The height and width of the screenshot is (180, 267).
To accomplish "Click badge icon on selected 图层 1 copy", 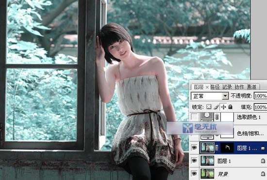I will 263,148.
